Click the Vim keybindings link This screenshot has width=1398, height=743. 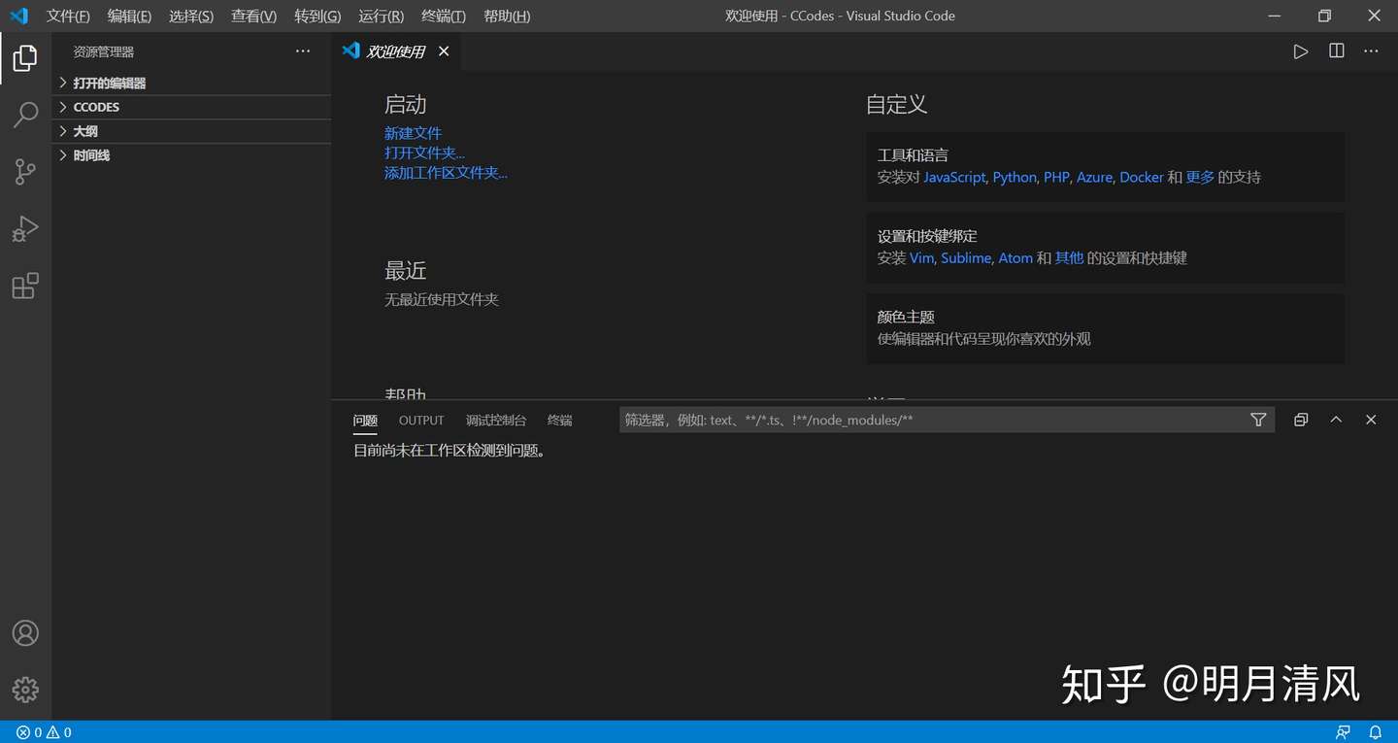click(921, 258)
